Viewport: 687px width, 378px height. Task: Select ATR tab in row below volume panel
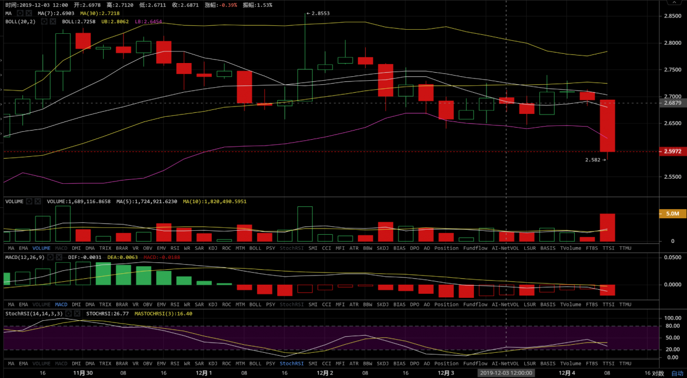tap(354, 249)
